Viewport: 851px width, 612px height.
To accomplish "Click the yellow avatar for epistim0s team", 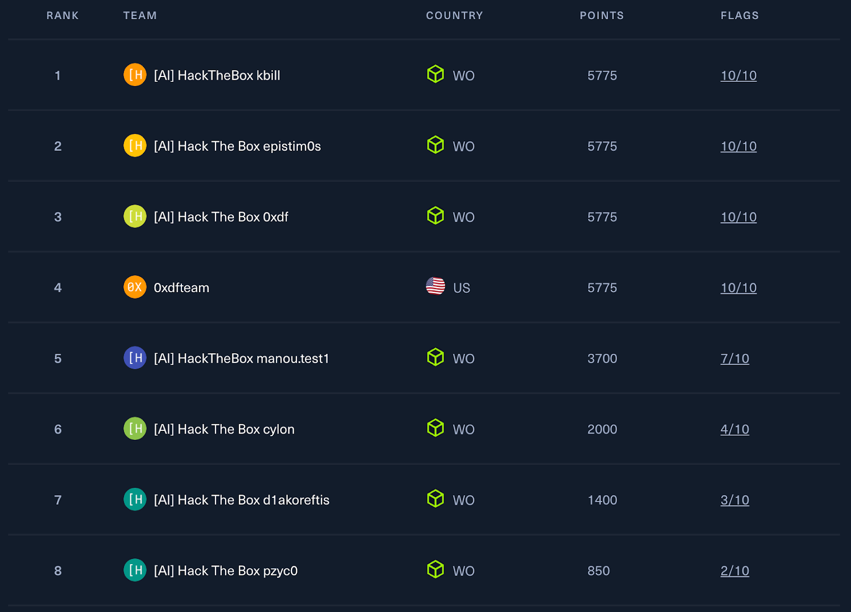I will (x=135, y=146).
